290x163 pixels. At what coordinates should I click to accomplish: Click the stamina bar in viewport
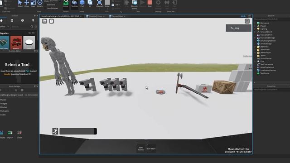pos(78,131)
